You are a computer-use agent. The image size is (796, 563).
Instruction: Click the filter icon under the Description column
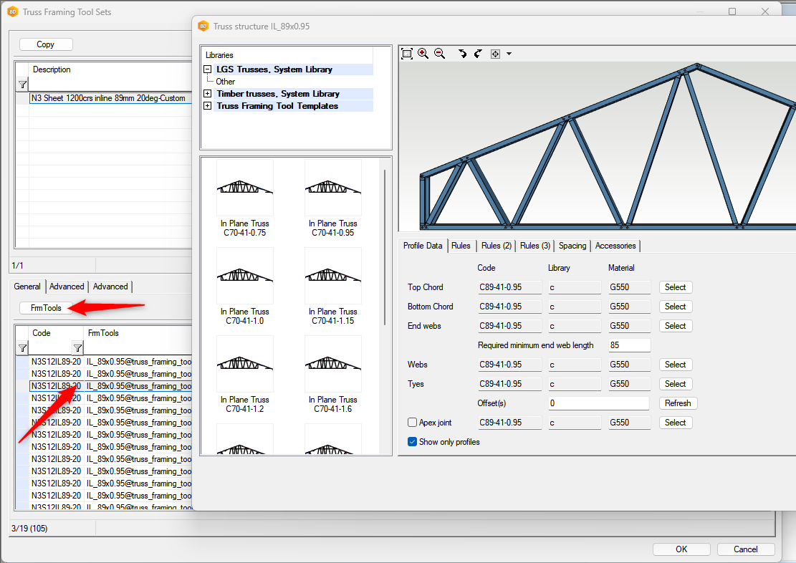(x=22, y=85)
